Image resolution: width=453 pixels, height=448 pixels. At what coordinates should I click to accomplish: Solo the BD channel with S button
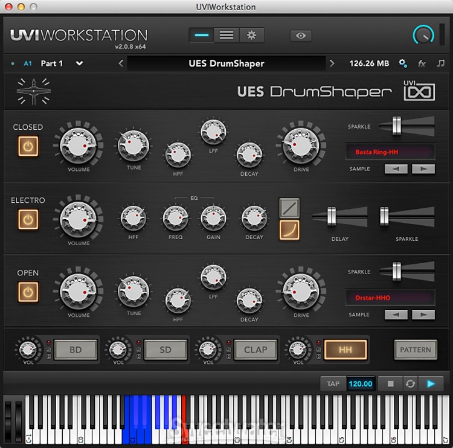48,350
